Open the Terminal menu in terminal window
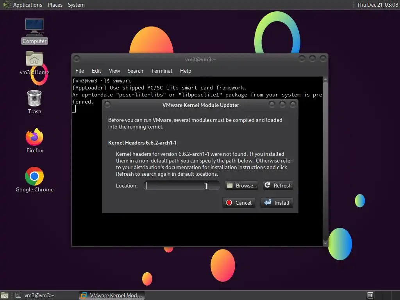Screen dimensions: 400x300 [161, 71]
